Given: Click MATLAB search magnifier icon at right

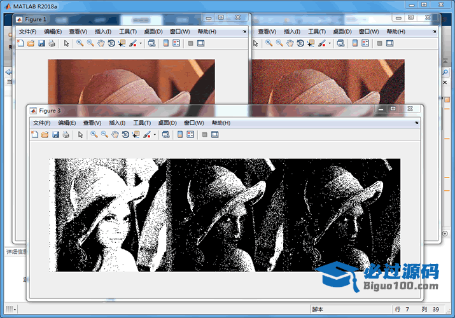Looking at the screenshot, I should tap(445, 72).
